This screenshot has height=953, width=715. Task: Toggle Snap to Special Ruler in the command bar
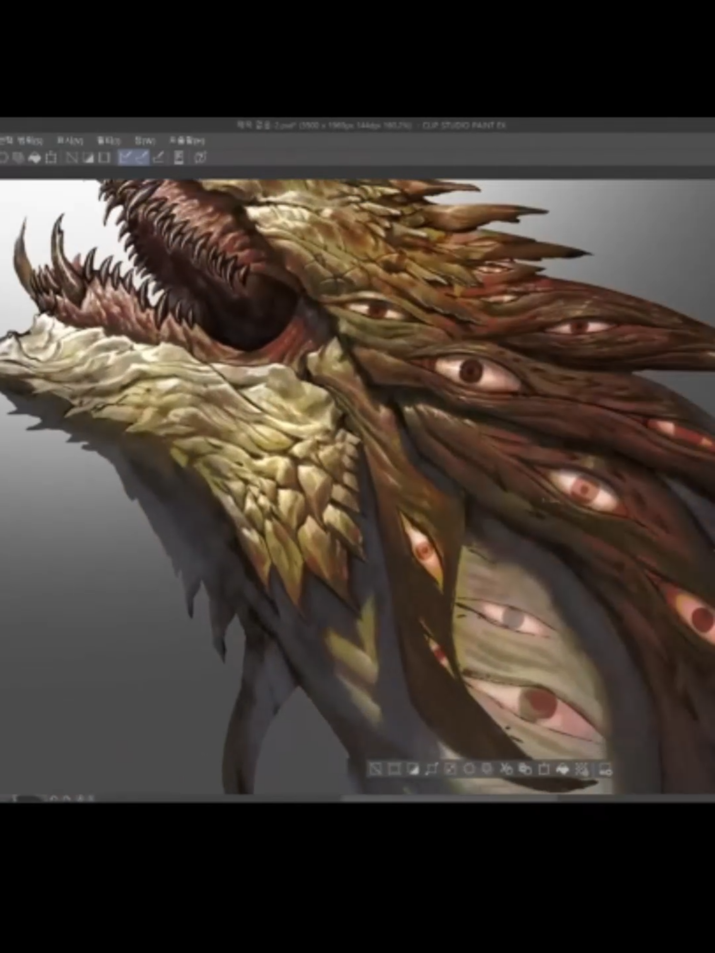[142, 157]
